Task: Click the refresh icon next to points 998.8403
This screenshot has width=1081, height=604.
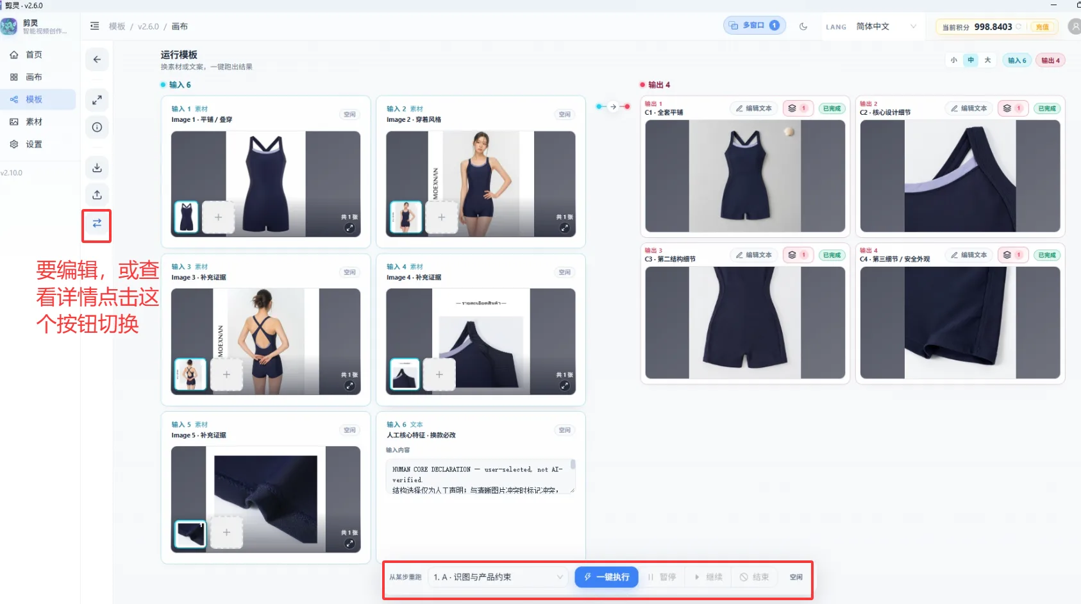Action: tap(1018, 26)
